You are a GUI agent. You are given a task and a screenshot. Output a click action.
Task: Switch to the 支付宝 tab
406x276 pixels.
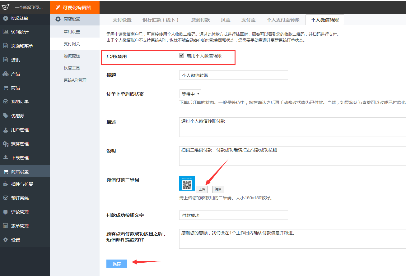[x=248, y=20]
